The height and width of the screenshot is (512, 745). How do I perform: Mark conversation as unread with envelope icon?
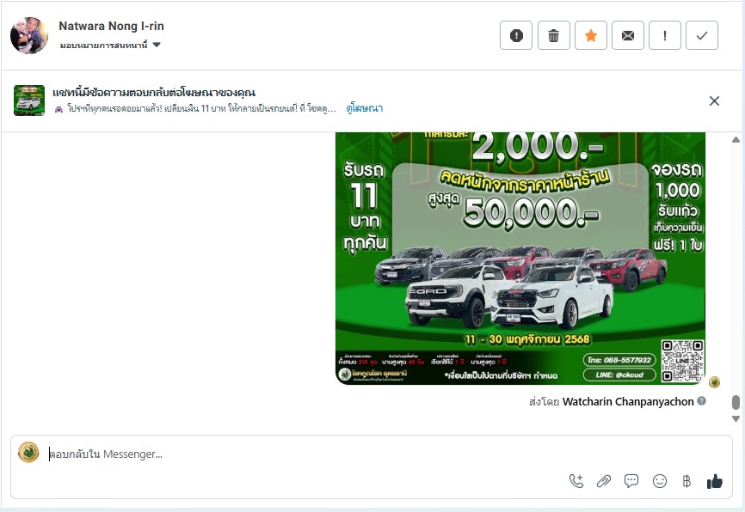[627, 35]
